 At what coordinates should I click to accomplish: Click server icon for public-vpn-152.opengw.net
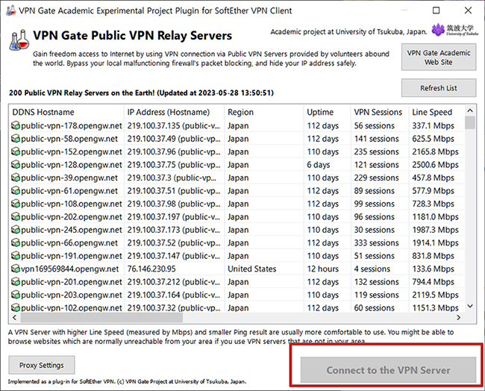coord(16,151)
